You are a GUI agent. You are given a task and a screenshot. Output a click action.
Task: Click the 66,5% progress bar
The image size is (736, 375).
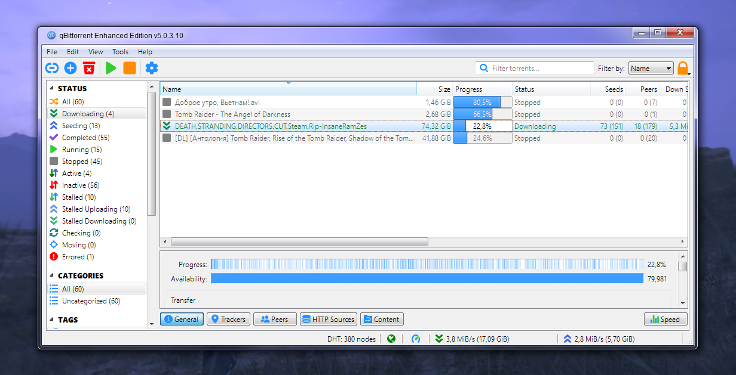(483, 114)
